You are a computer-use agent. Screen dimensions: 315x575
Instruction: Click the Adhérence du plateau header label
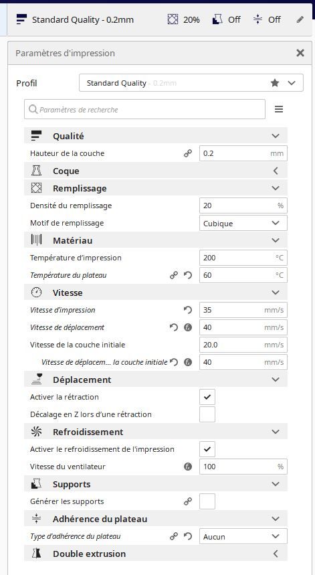100,519
